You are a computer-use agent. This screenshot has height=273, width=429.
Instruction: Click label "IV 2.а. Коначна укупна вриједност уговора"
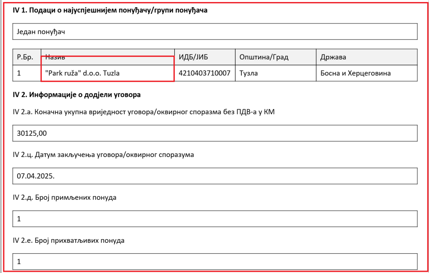(144, 112)
